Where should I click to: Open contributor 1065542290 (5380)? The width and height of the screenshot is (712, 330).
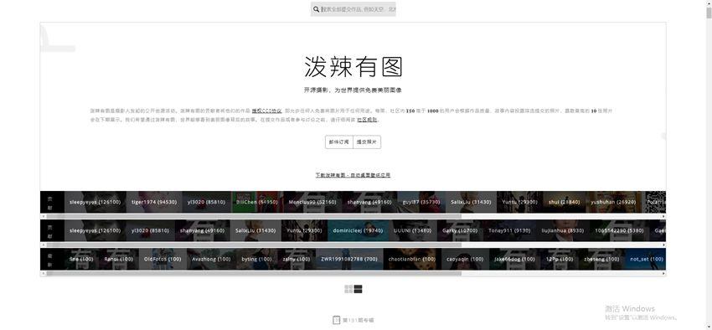pyautogui.click(x=619, y=230)
